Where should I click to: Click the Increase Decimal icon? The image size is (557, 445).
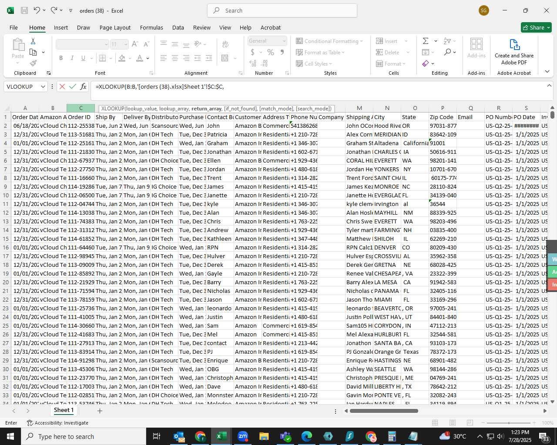click(253, 63)
